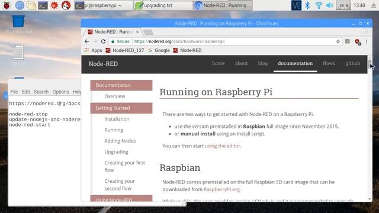Image resolution: width=379 pixels, height=213 pixels.
Task: Open the volume speaker control
Action: [x=330, y=5]
